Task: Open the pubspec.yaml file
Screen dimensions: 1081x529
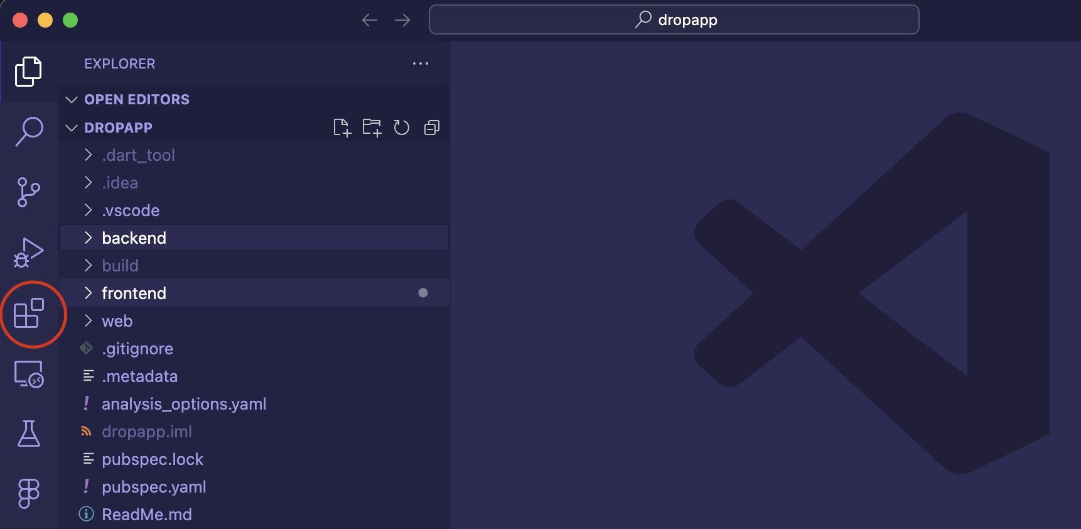Action: pos(154,487)
